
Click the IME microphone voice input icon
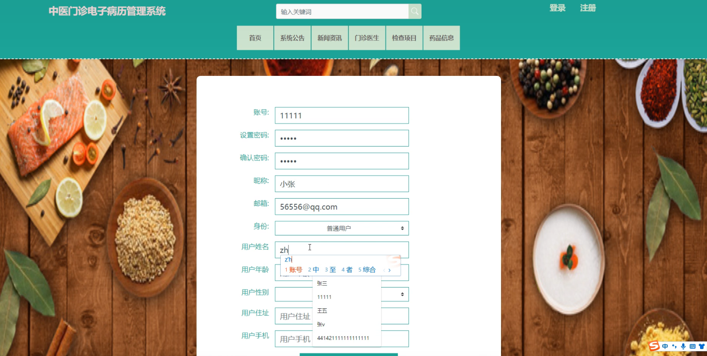point(684,346)
